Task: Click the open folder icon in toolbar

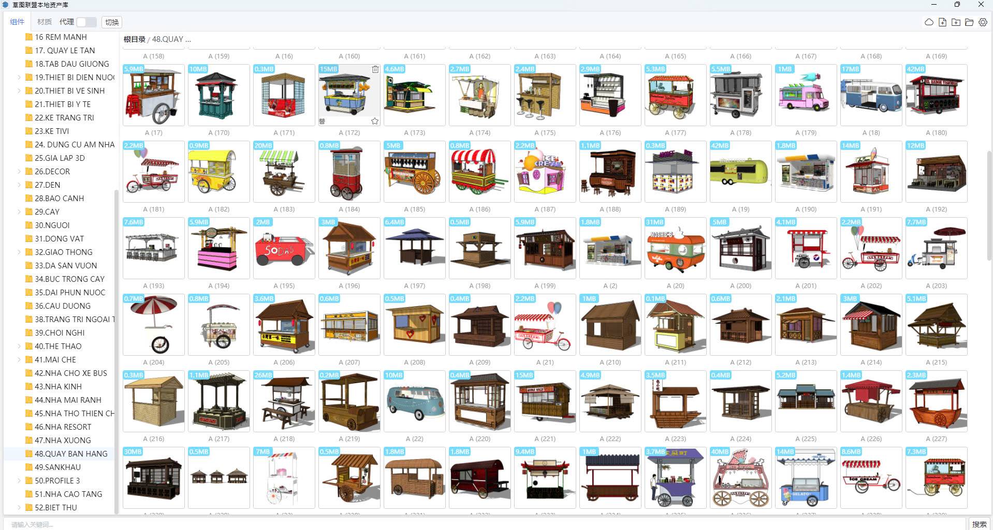Action: (969, 22)
